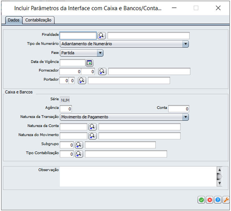Open the Natureza da Conta lookup
This screenshot has height=211, width=231.
92,127
